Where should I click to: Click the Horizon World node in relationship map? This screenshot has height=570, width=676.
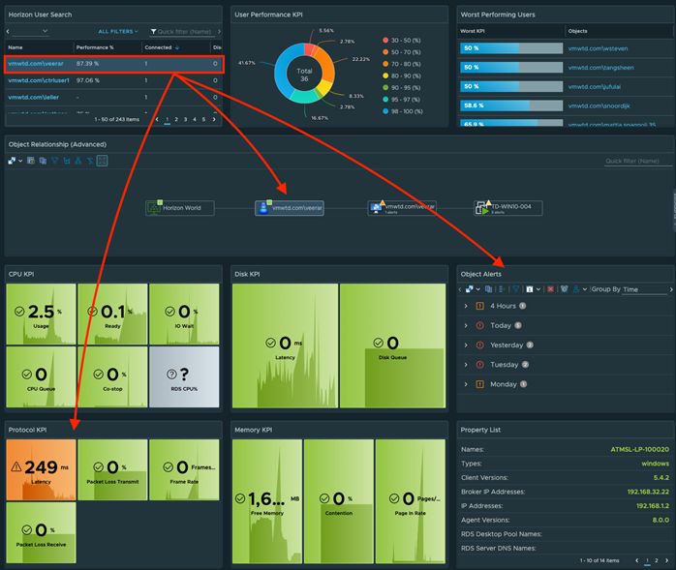tap(180, 208)
